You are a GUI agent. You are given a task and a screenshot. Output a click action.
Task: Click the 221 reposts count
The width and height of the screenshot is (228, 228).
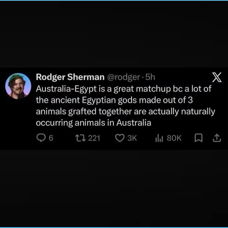94,138
